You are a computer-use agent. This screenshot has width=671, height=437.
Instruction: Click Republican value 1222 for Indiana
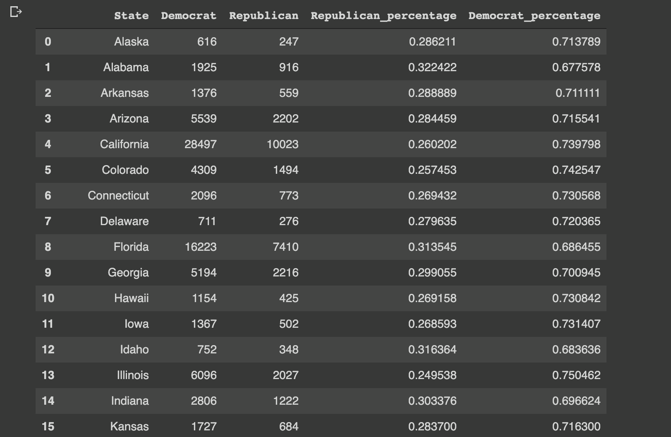285,401
